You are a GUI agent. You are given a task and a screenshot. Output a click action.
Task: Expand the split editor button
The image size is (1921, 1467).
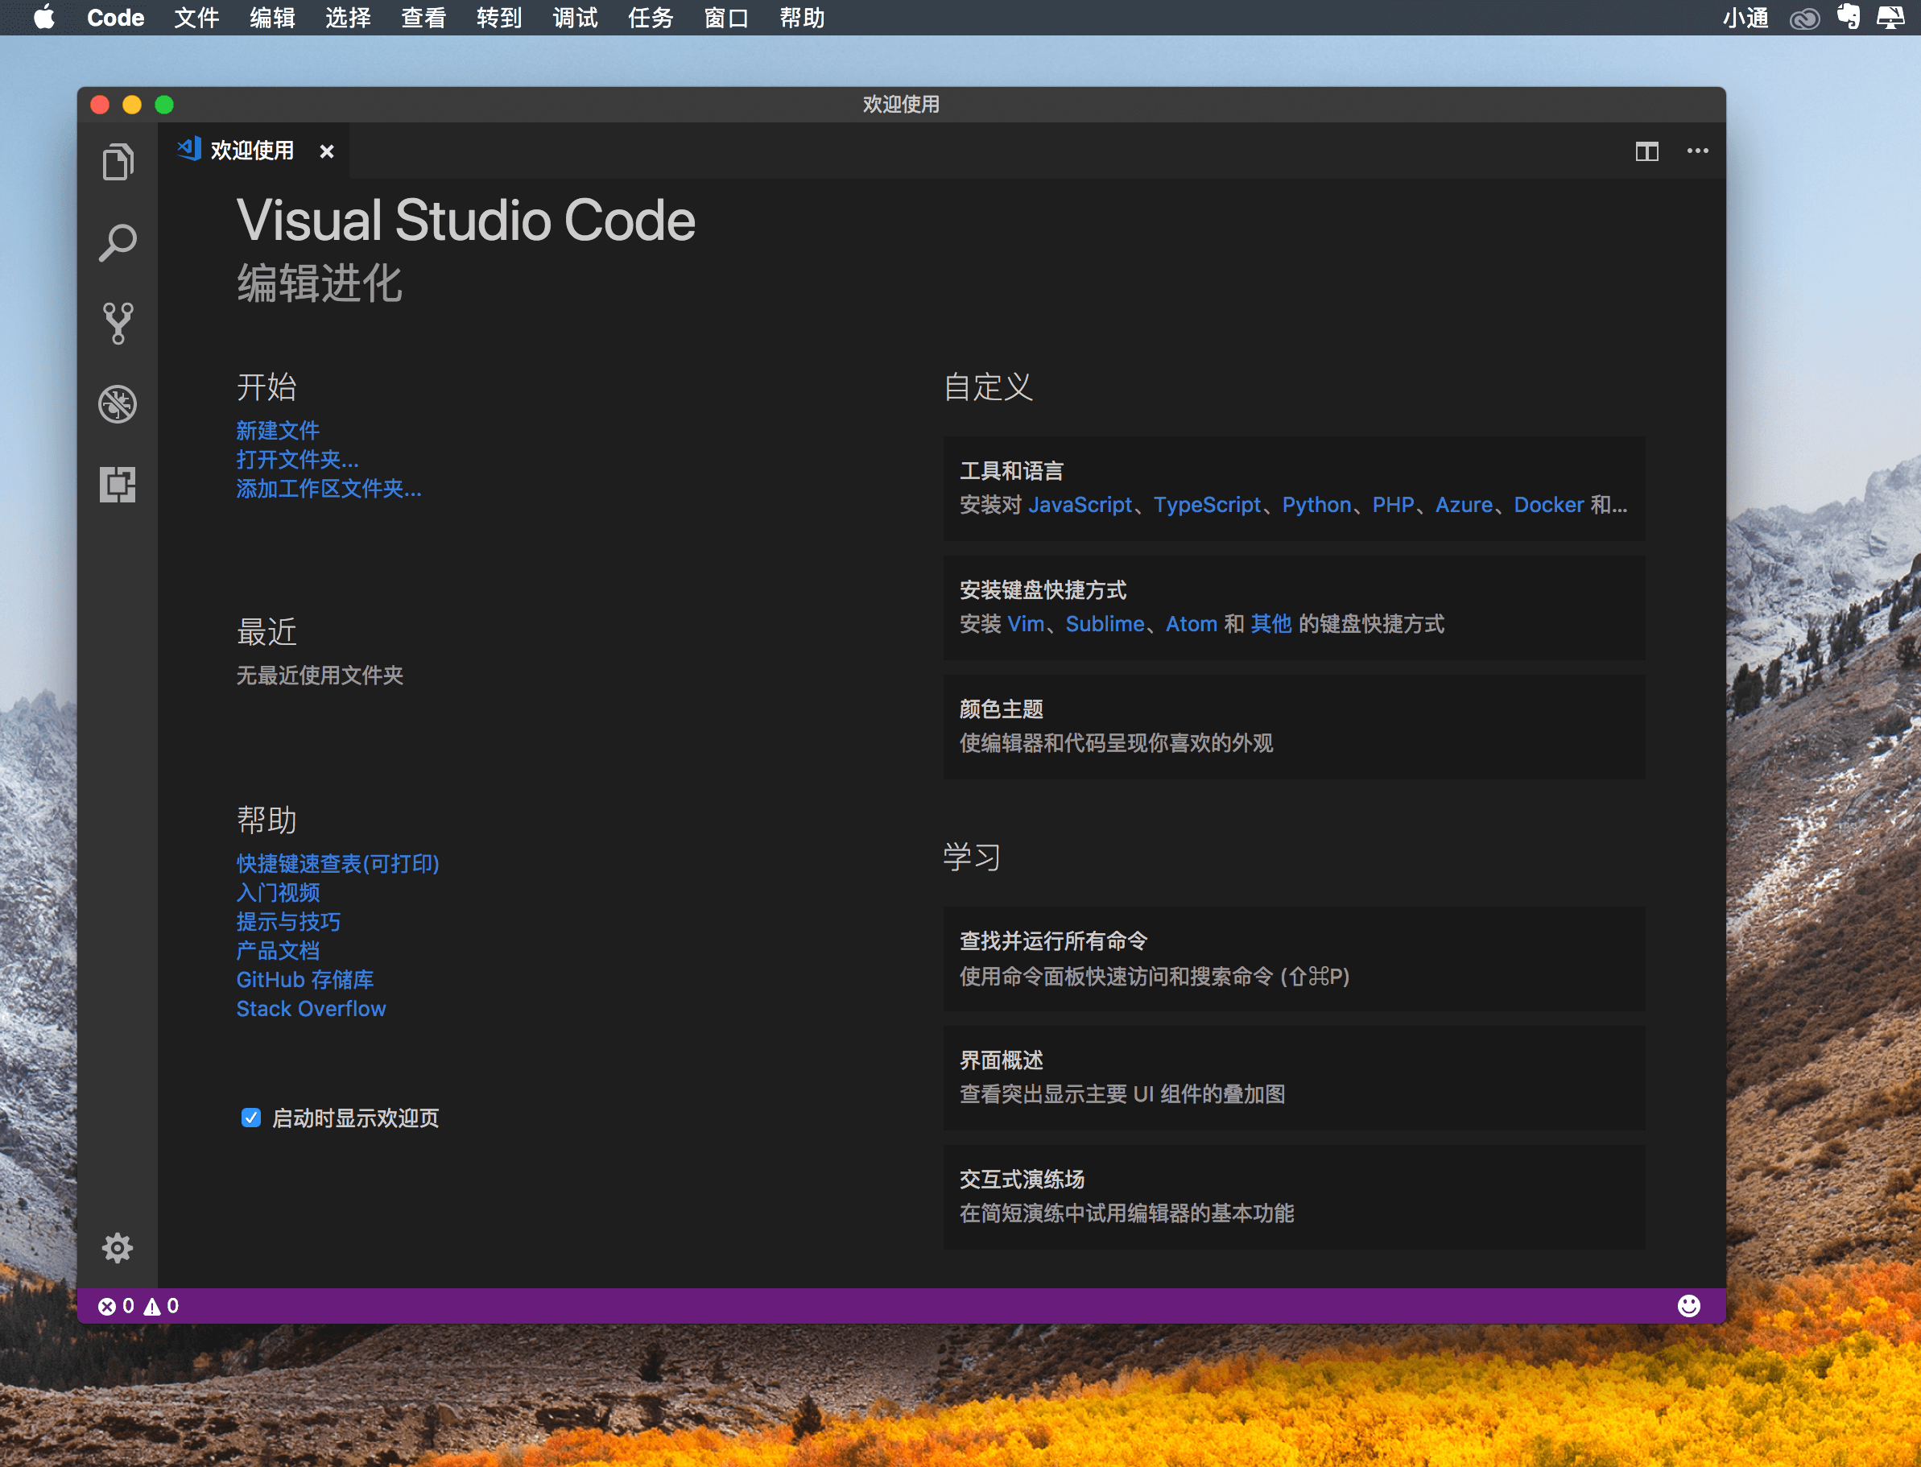(x=1646, y=151)
